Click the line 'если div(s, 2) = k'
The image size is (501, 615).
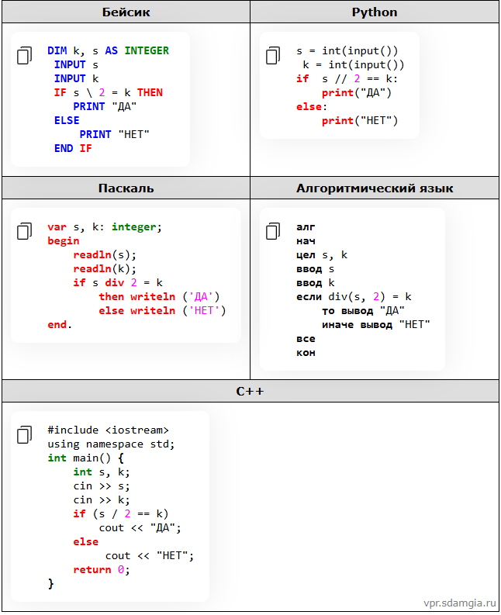pyautogui.click(x=354, y=296)
